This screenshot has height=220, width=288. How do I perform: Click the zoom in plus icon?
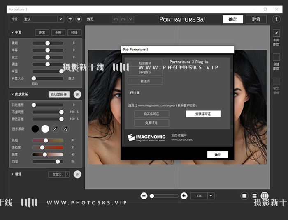tap(184, 196)
